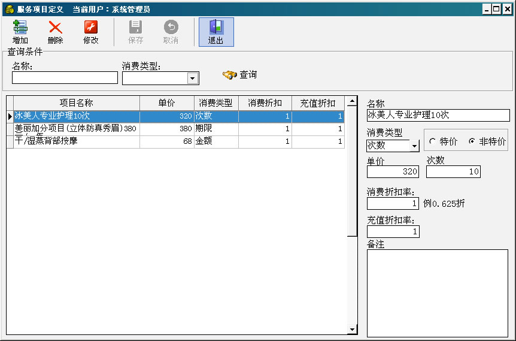Click the 单价 column header
This screenshot has width=516, height=341.
coord(167,103)
